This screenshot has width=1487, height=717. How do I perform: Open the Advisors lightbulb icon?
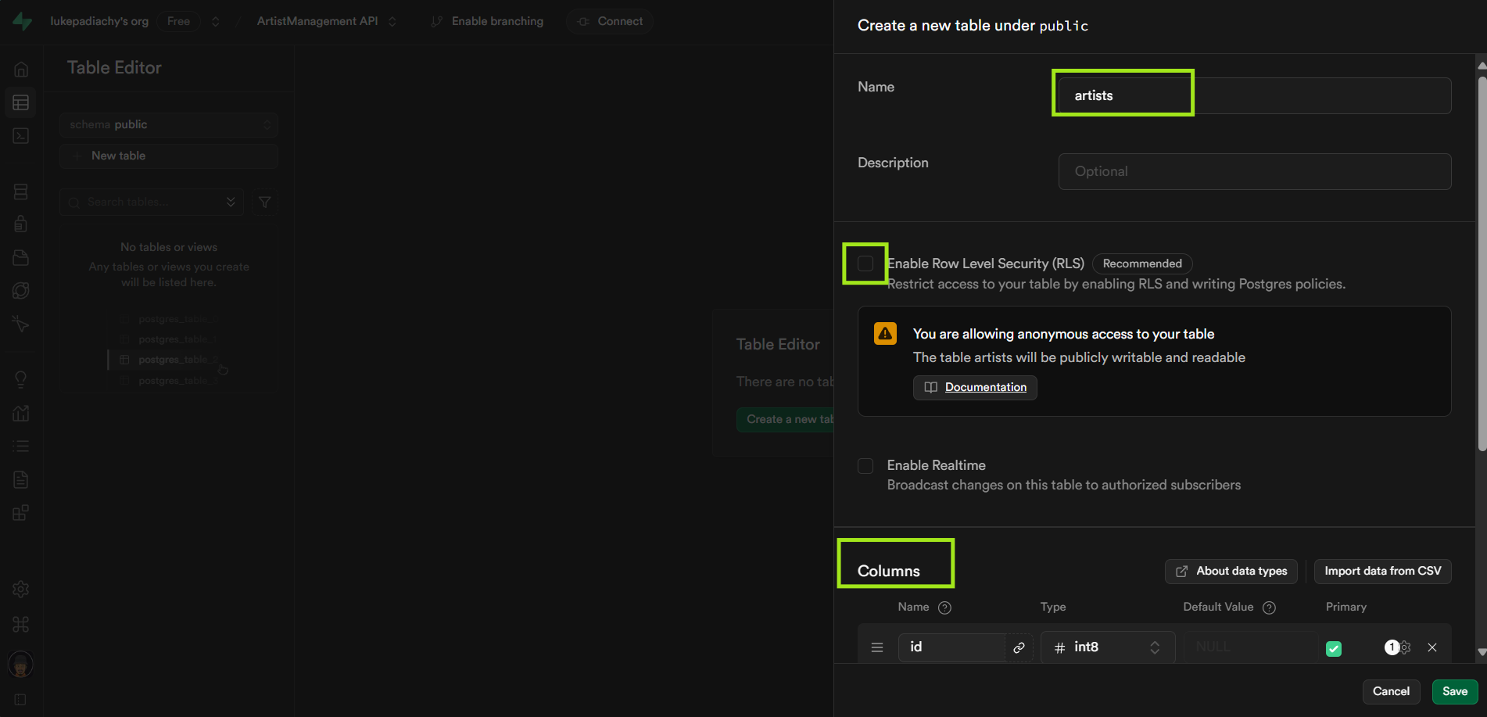(x=21, y=379)
